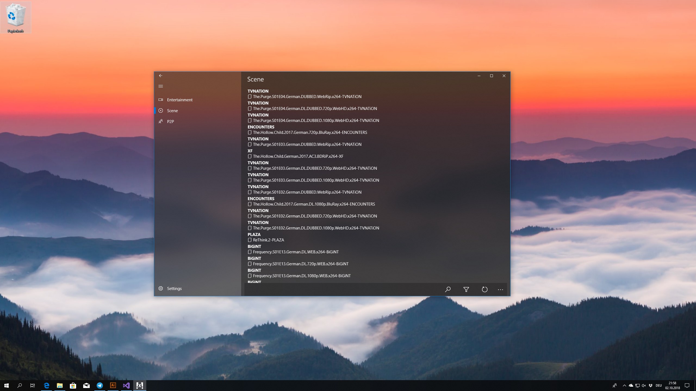The height and width of the screenshot is (391, 696).
Task: Open the search icon in the bottom toolbar
Action: (x=447, y=289)
